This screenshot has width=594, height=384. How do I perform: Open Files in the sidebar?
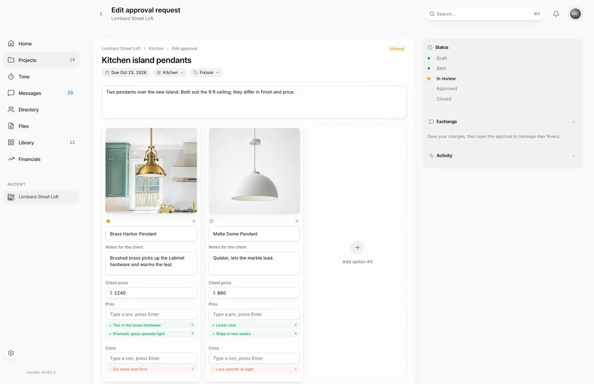41,126
